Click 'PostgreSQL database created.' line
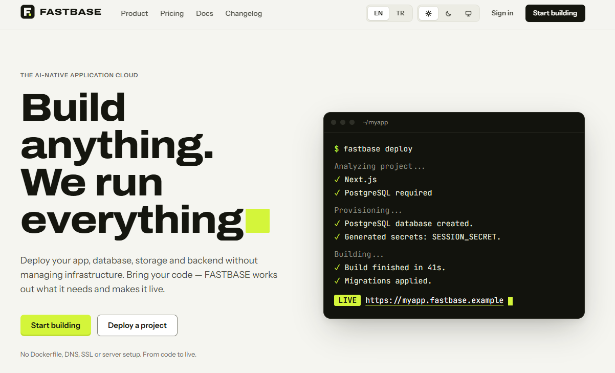 tap(404, 224)
